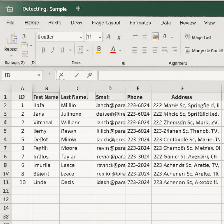224x224 pixels.
Task: Click cell containing Julinone
Action: tap(77, 114)
